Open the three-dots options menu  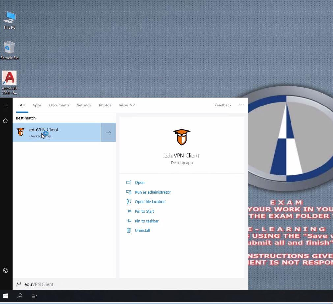241,105
